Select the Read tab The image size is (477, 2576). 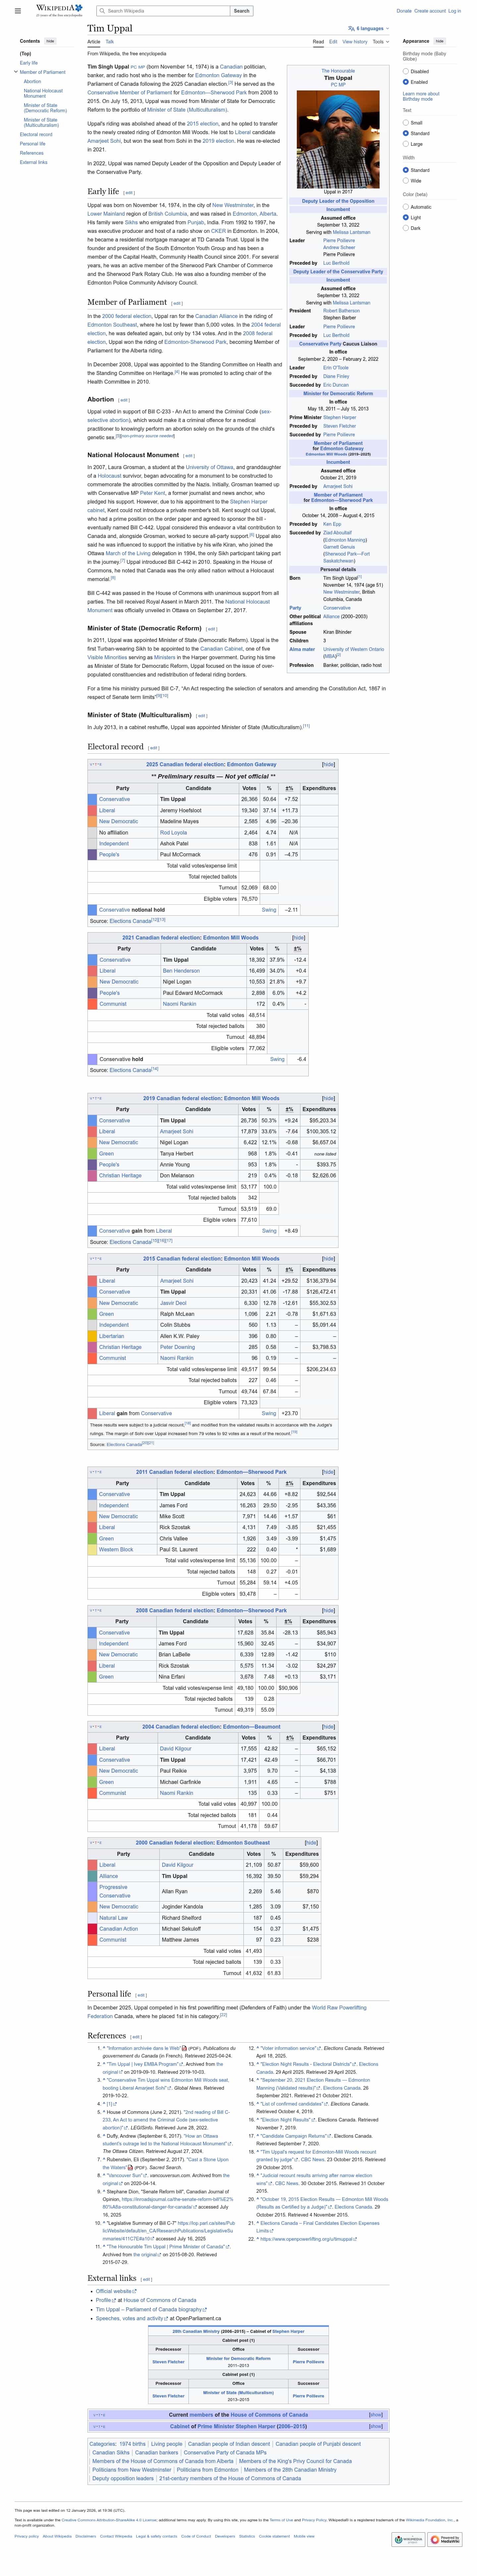[x=318, y=42]
